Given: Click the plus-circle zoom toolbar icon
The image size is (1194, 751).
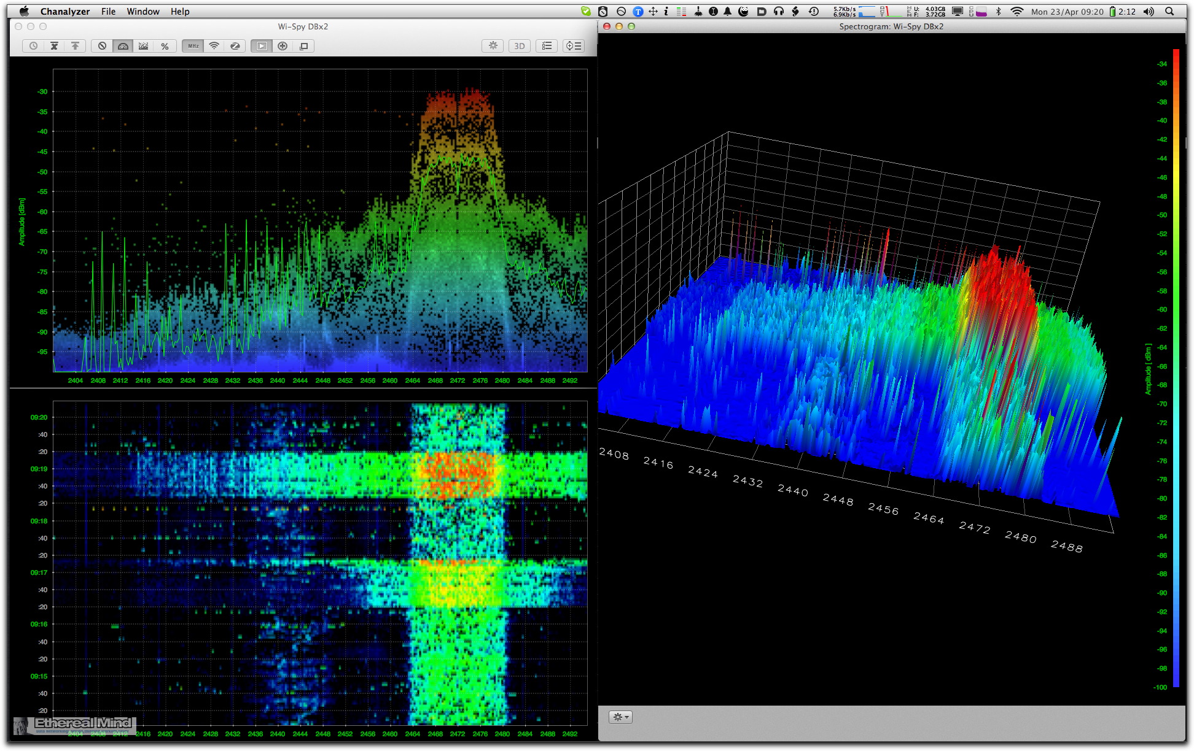Looking at the screenshot, I should pyautogui.click(x=283, y=46).
